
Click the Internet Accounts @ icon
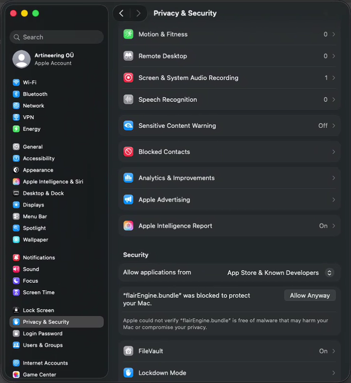[x=16, y=363]
